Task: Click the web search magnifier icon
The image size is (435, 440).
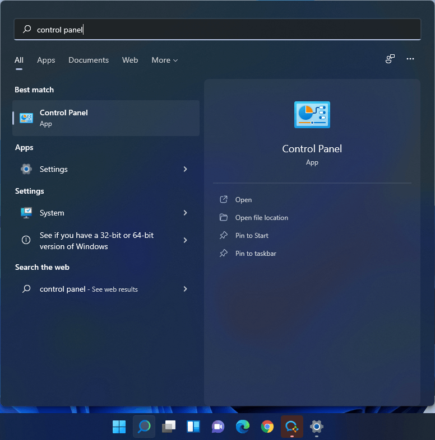Action: (26, 289)
